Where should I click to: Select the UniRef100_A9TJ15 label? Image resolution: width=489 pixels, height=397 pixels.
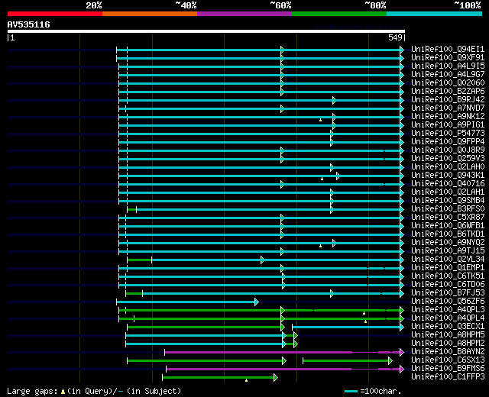click(x=448, y=251)
